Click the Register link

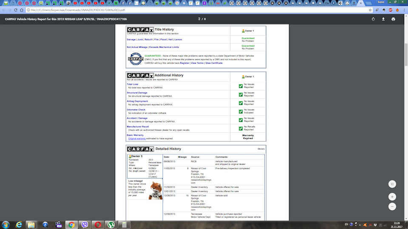click(185, 63)
